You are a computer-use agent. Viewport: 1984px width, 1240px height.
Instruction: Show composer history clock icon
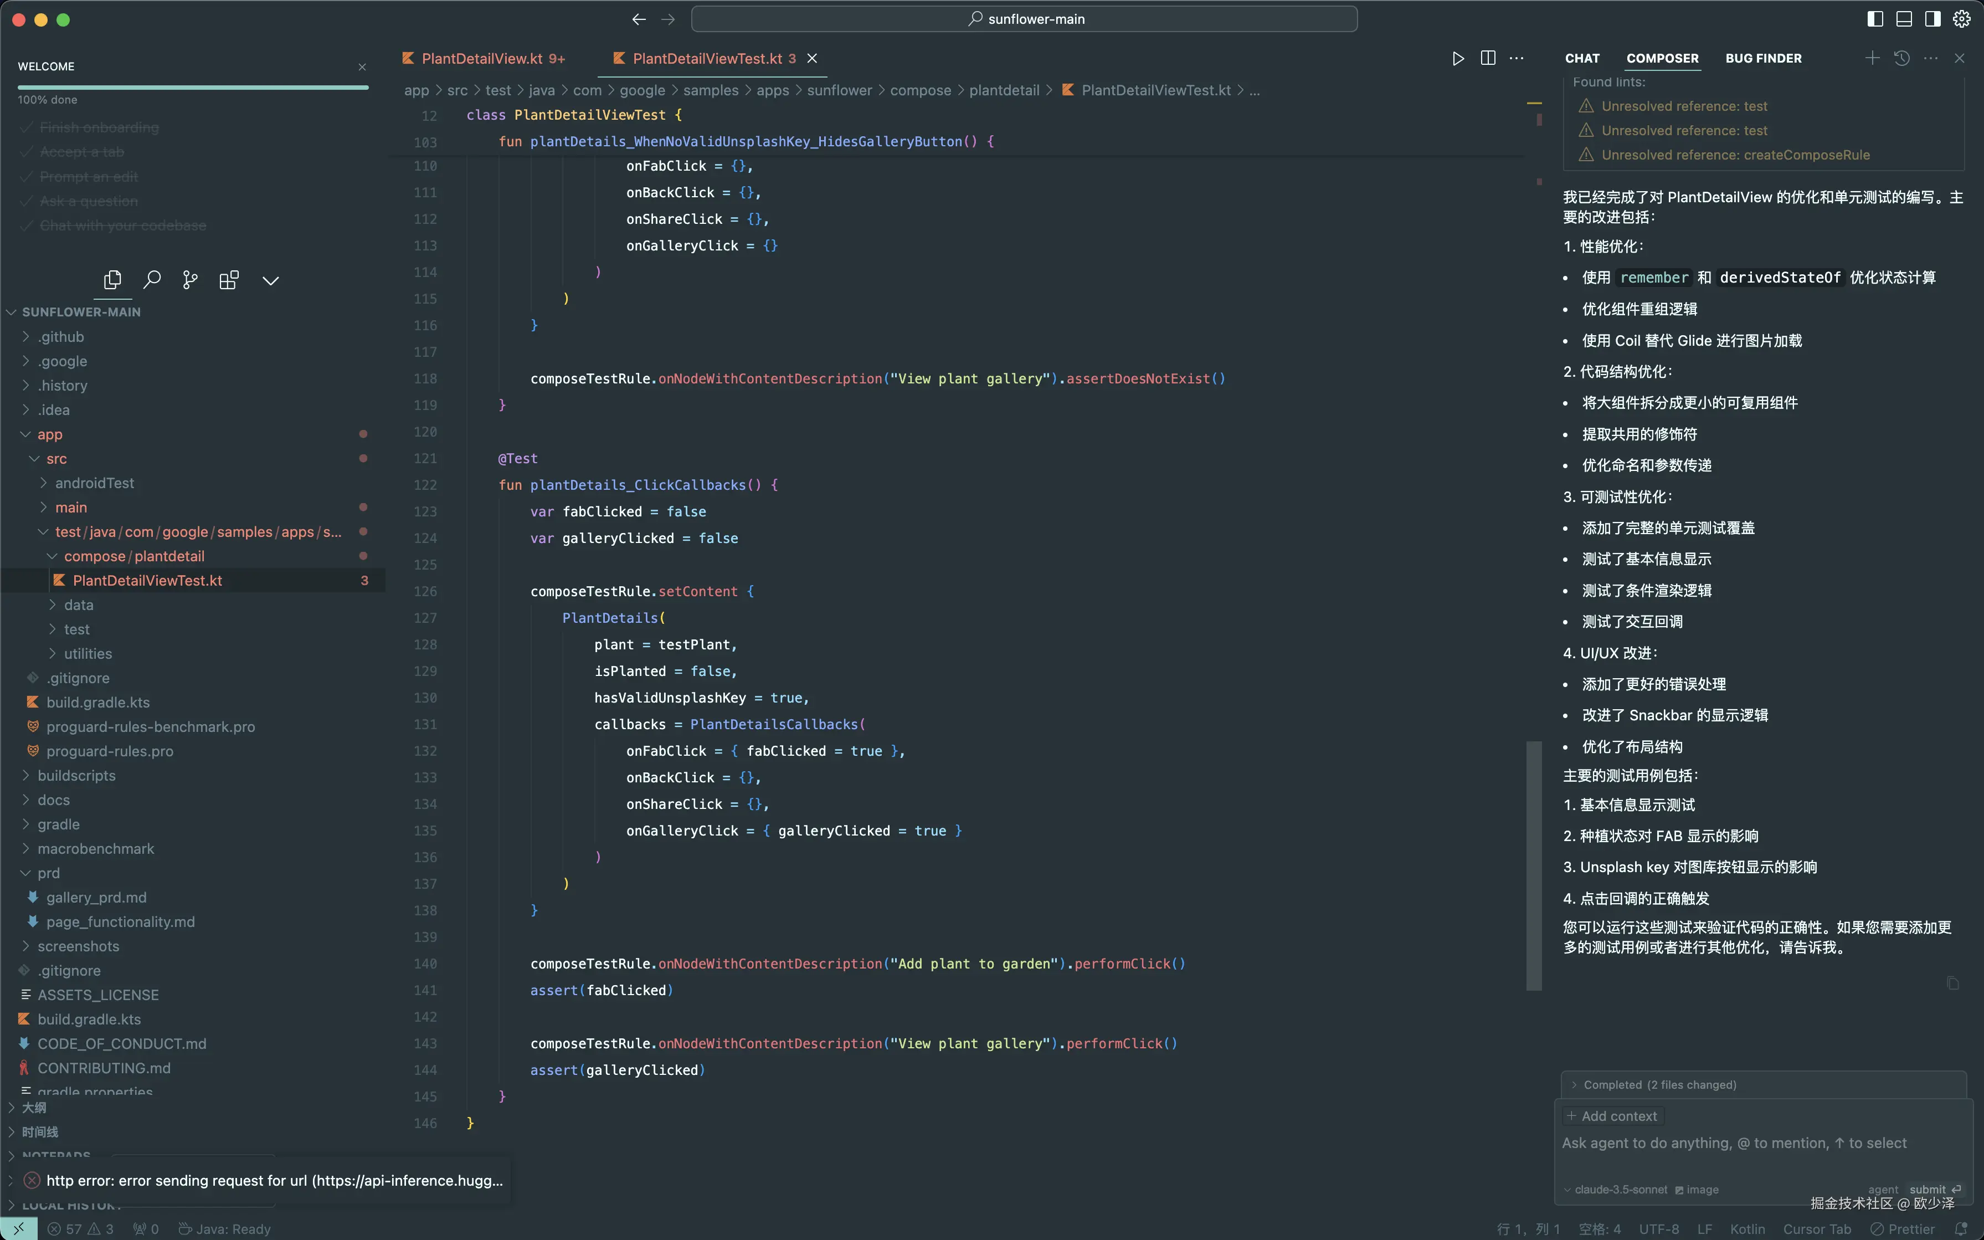click(x=1902, y=58)
